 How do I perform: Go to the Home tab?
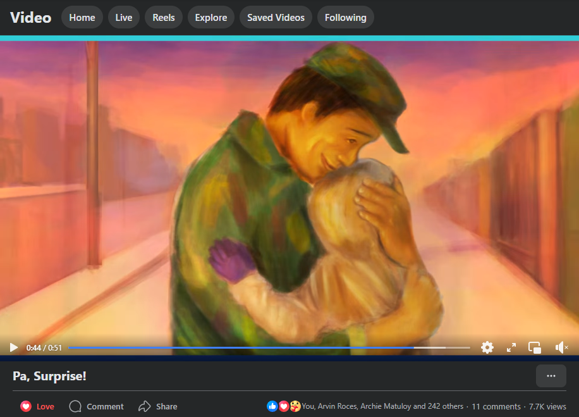(x=82, y=17)
